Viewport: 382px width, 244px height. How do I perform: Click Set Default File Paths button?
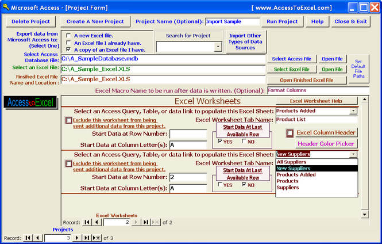click(358, 69)
